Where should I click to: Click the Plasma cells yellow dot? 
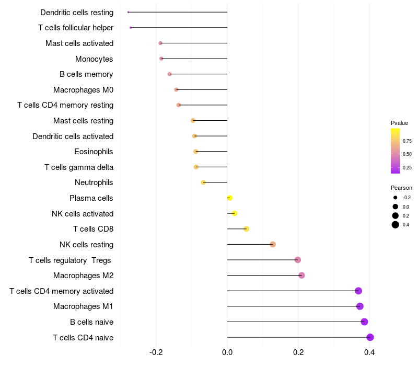tap(230, 198)
